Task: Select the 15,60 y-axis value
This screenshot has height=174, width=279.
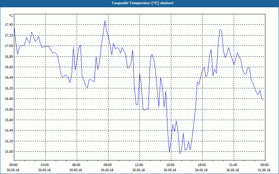Action: [x=9, y=120]
